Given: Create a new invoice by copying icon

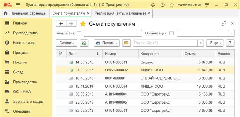Looking at the screenshot, I should 84,43.
